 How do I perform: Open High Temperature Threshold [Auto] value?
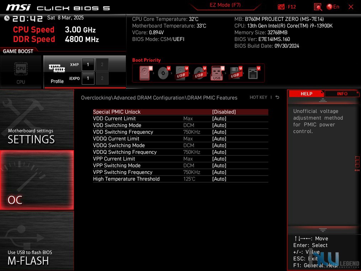click(x=219, y=179)
